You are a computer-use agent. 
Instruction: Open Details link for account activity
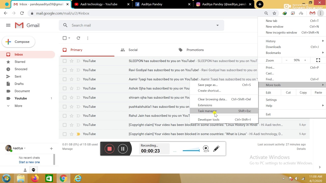tap(301, 149)
